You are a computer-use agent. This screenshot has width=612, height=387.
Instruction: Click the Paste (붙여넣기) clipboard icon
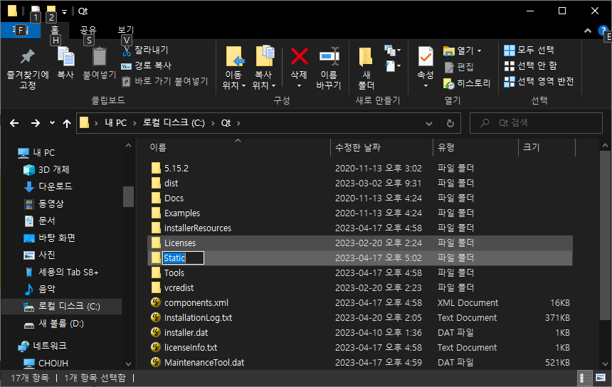(x=99, y=57)
